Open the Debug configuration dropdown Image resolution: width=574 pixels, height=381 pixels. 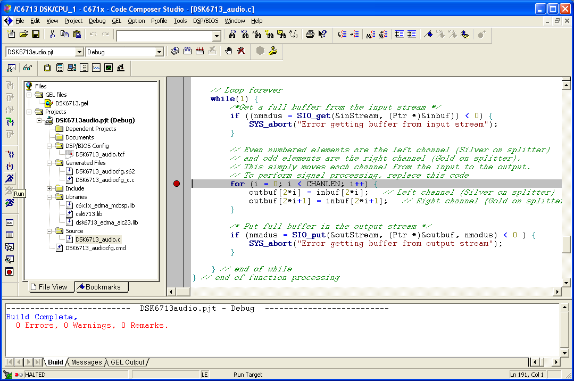(x=159, y=52)
